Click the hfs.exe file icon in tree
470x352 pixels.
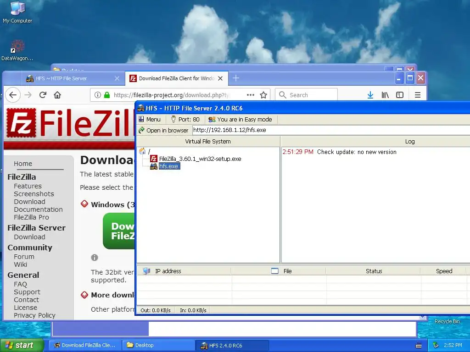pos(154,166)
